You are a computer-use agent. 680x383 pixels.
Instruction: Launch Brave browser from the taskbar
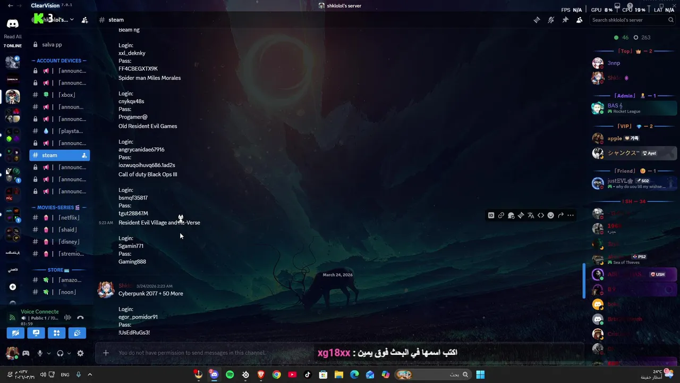coord(261,374)
